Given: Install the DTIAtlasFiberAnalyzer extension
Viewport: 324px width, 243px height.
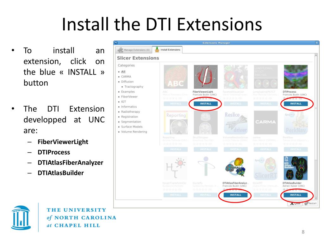Looking at the screenshot, I should coord(235,195).
